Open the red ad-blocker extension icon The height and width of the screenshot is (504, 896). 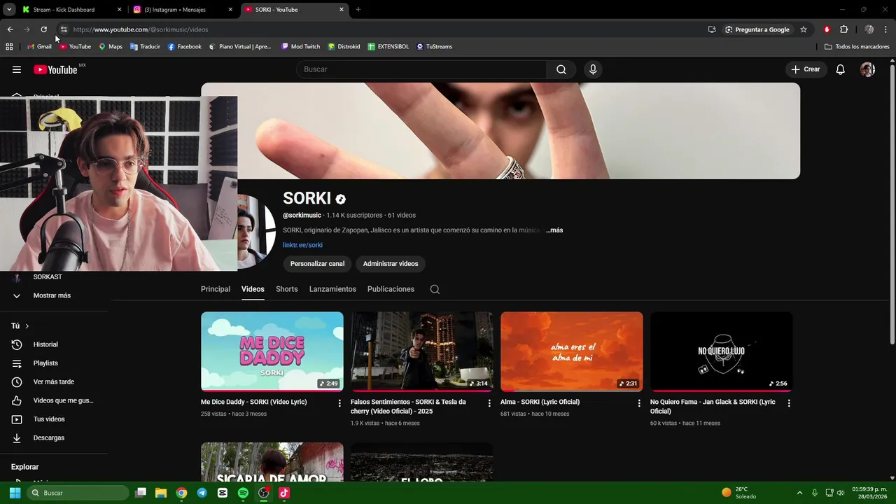(x=827, y=29)
